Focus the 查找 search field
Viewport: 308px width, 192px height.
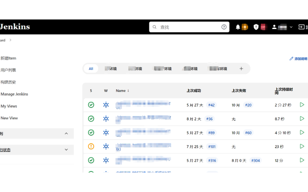(x=189, y=27)
